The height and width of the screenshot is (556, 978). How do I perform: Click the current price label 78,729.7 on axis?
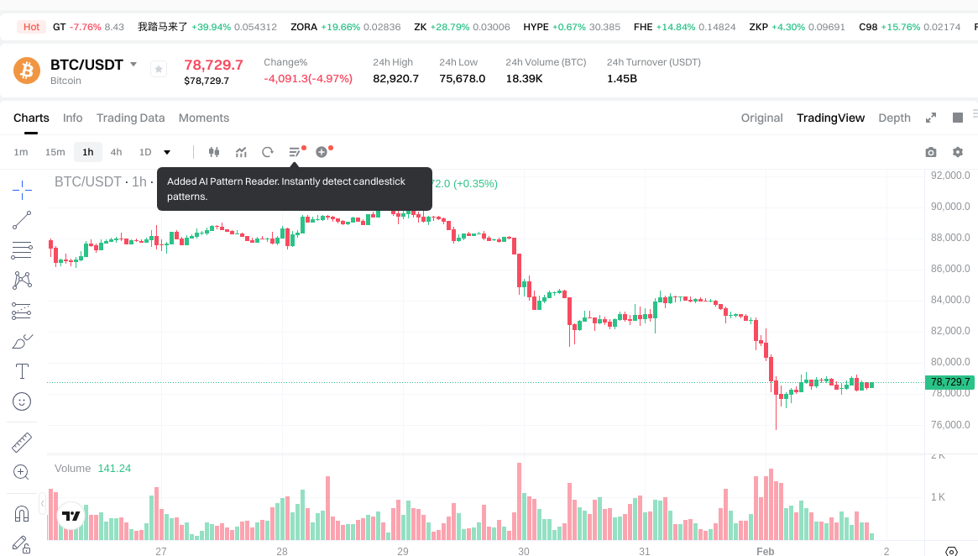pyautogui.click(x=949, y=382)
